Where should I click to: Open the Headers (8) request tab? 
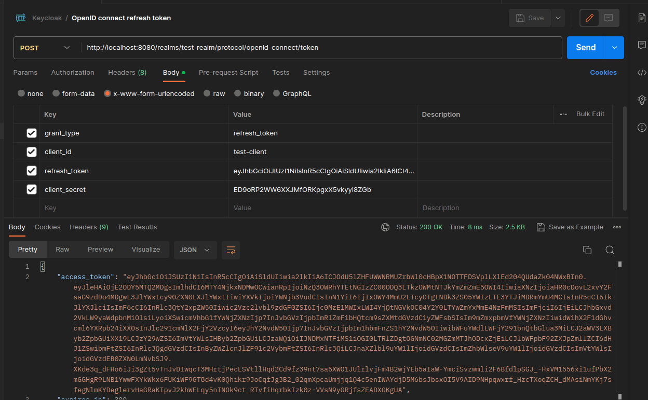(127, 73)
